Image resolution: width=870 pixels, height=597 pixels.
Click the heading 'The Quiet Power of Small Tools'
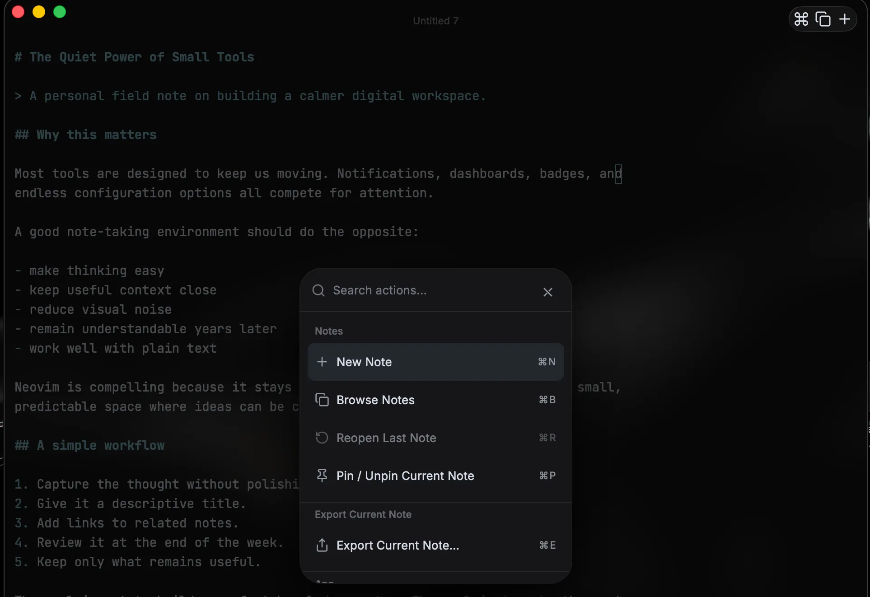pyautogui.click(x=134, y=57)
